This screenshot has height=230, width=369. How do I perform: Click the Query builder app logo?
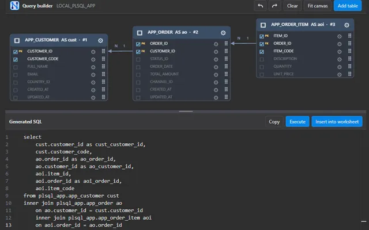click(14, 5)
